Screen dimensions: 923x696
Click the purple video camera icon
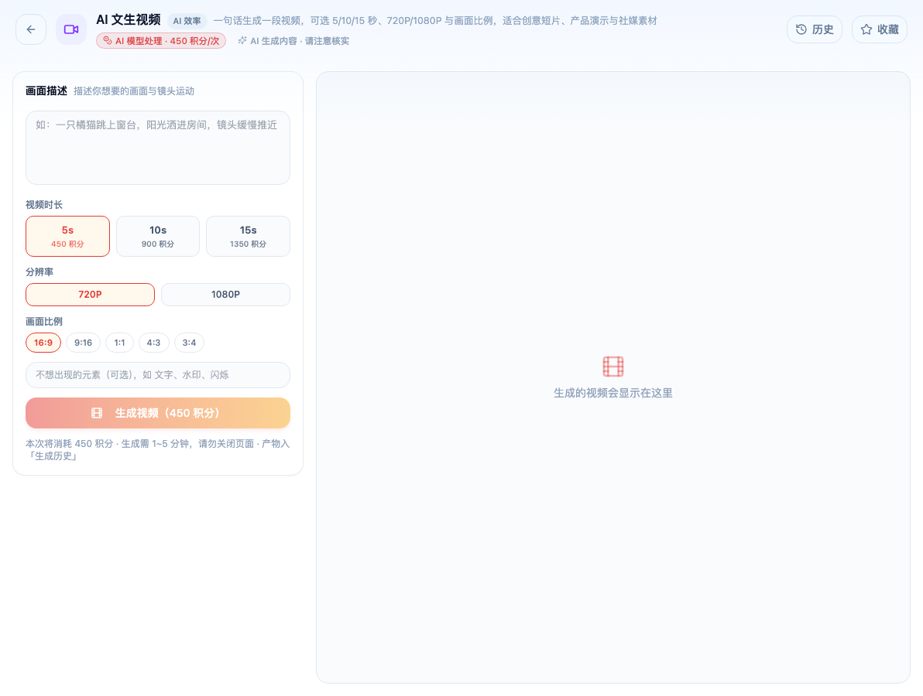[71, 29]
